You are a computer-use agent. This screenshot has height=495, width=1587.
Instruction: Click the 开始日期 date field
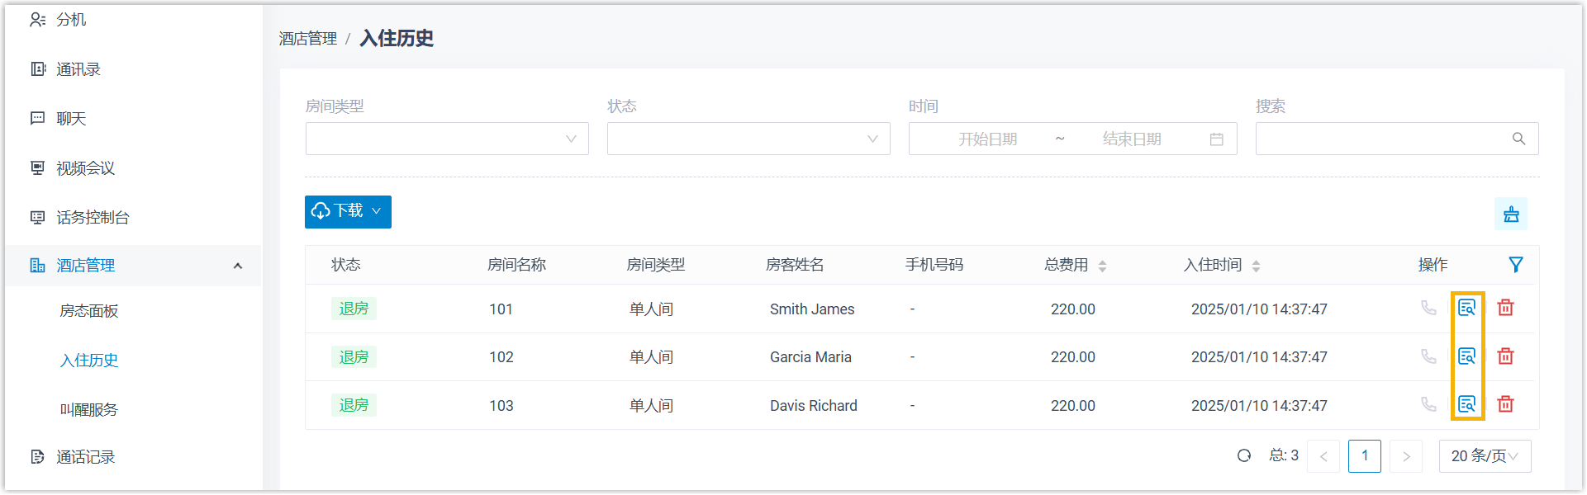tap(987, 139)
